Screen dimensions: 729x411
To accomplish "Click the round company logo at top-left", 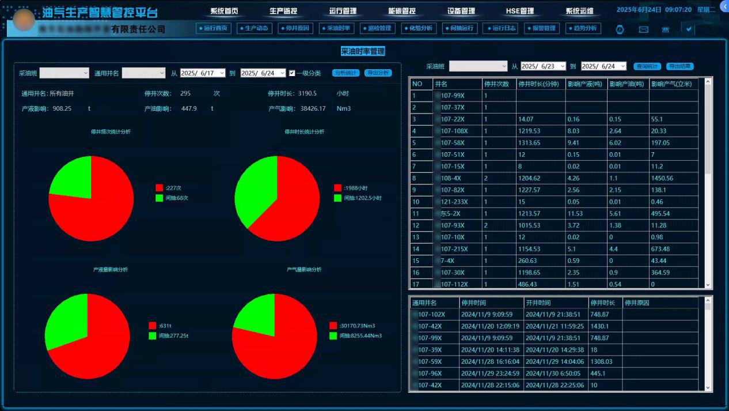I will pos(24,20).
